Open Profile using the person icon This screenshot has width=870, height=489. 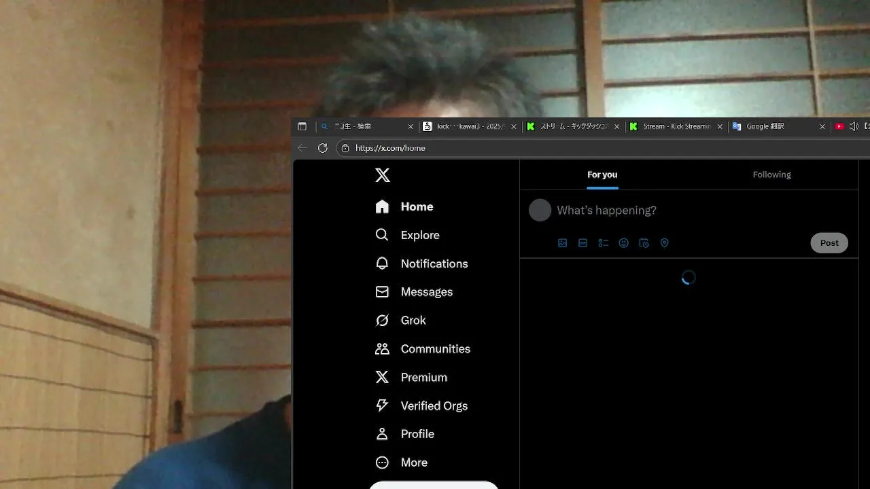(x=382, y=434)
